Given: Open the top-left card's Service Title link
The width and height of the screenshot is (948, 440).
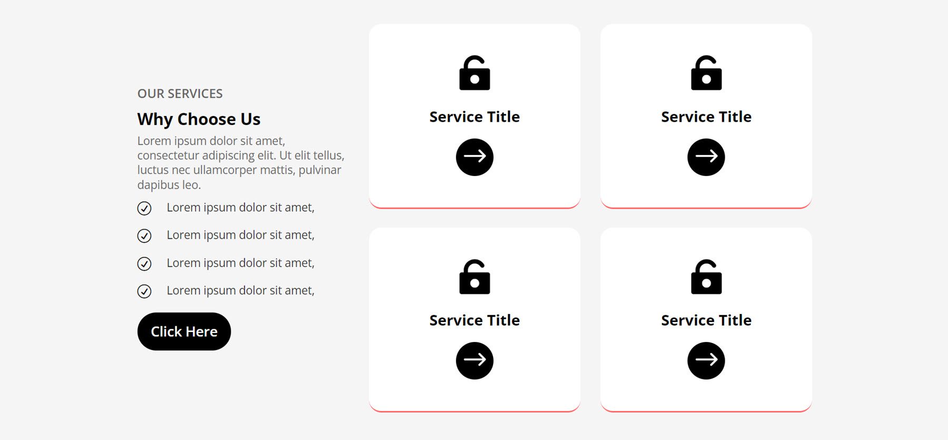Looking at the screenshot, I should pyautogui.click(x=475, y=116).
